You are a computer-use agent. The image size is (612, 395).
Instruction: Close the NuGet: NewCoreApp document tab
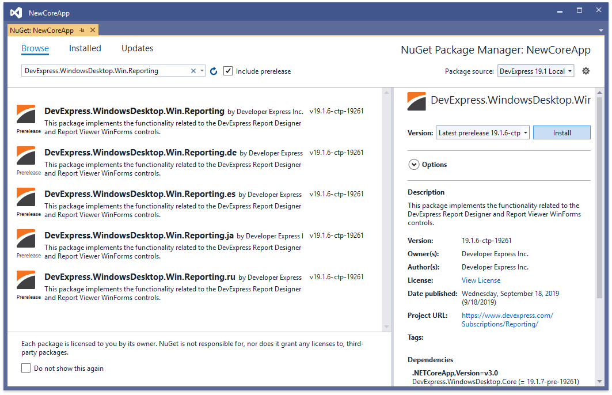coord(92,30)
